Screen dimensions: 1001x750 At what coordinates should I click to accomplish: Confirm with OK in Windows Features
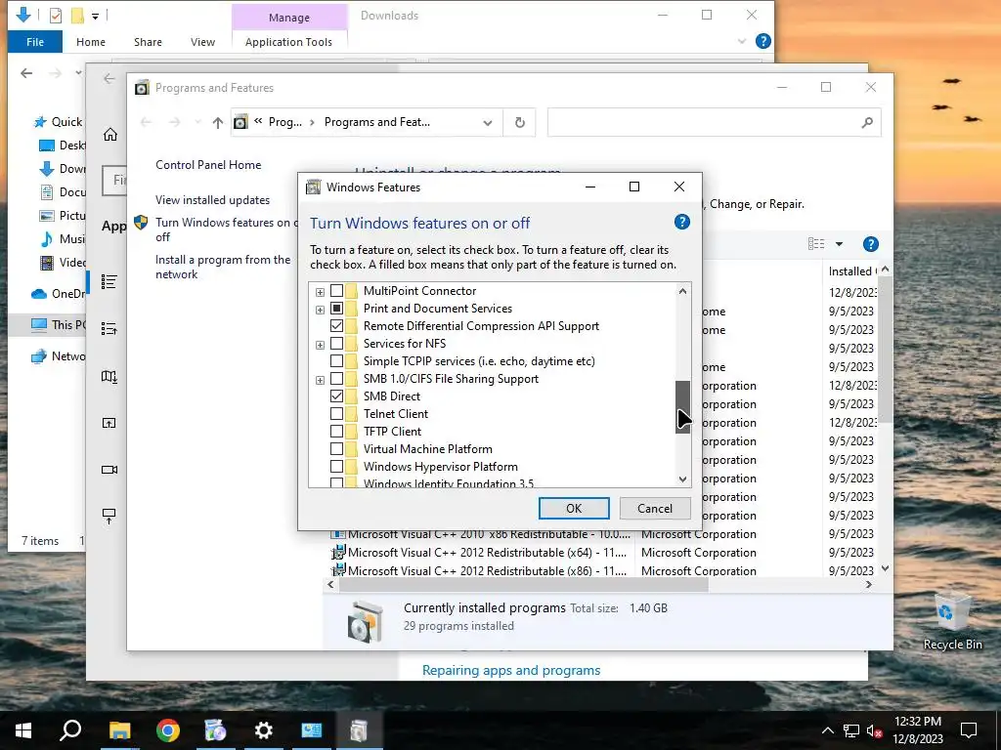click(x=574, y=508)
